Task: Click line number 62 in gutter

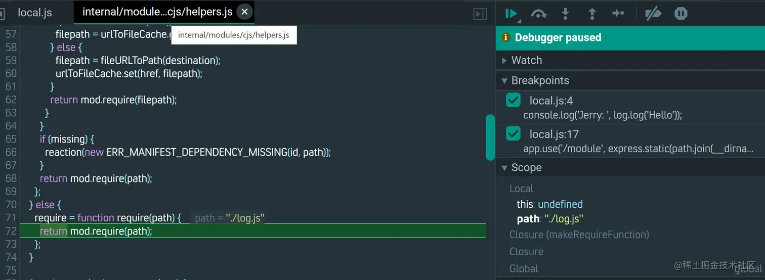Action: (x=11, y=100)
